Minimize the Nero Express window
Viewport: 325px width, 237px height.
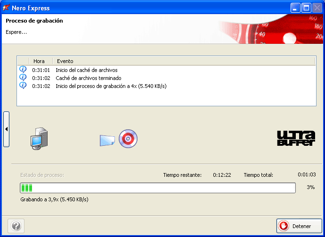click(295, 8)
